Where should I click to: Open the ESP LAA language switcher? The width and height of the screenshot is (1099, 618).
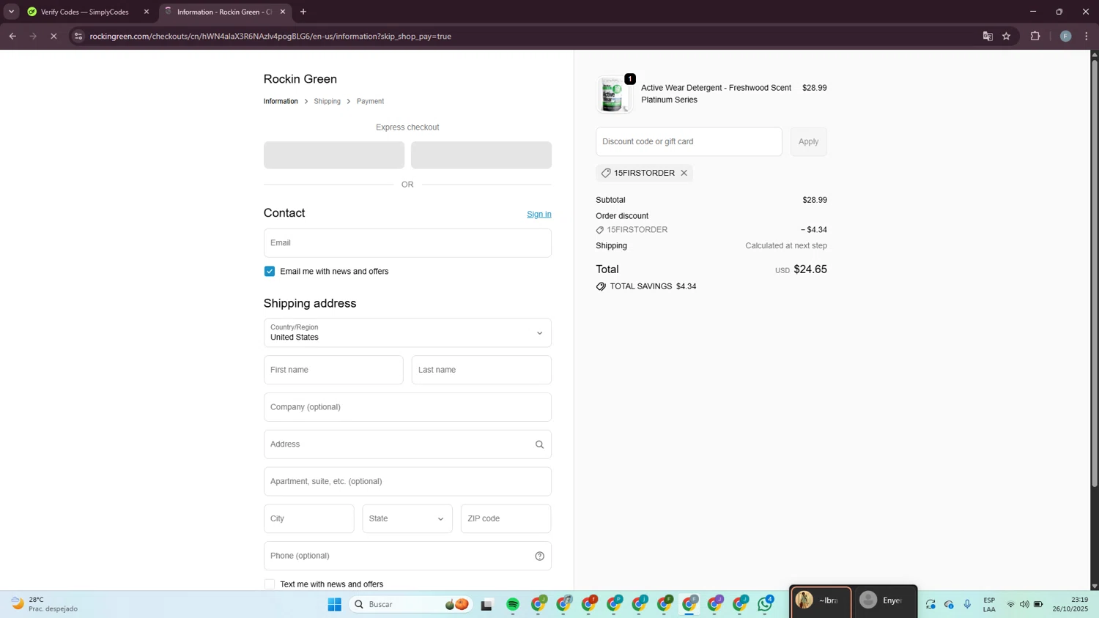pyautogui.click(x=989, y=605)
